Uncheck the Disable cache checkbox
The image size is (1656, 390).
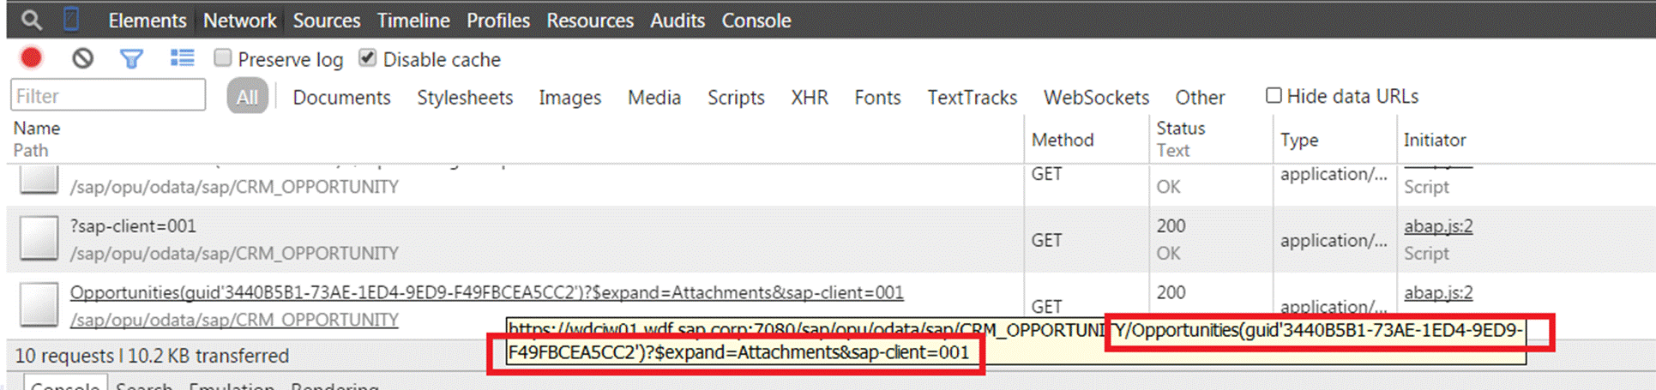pyautogui.click(x=367, y=57)
